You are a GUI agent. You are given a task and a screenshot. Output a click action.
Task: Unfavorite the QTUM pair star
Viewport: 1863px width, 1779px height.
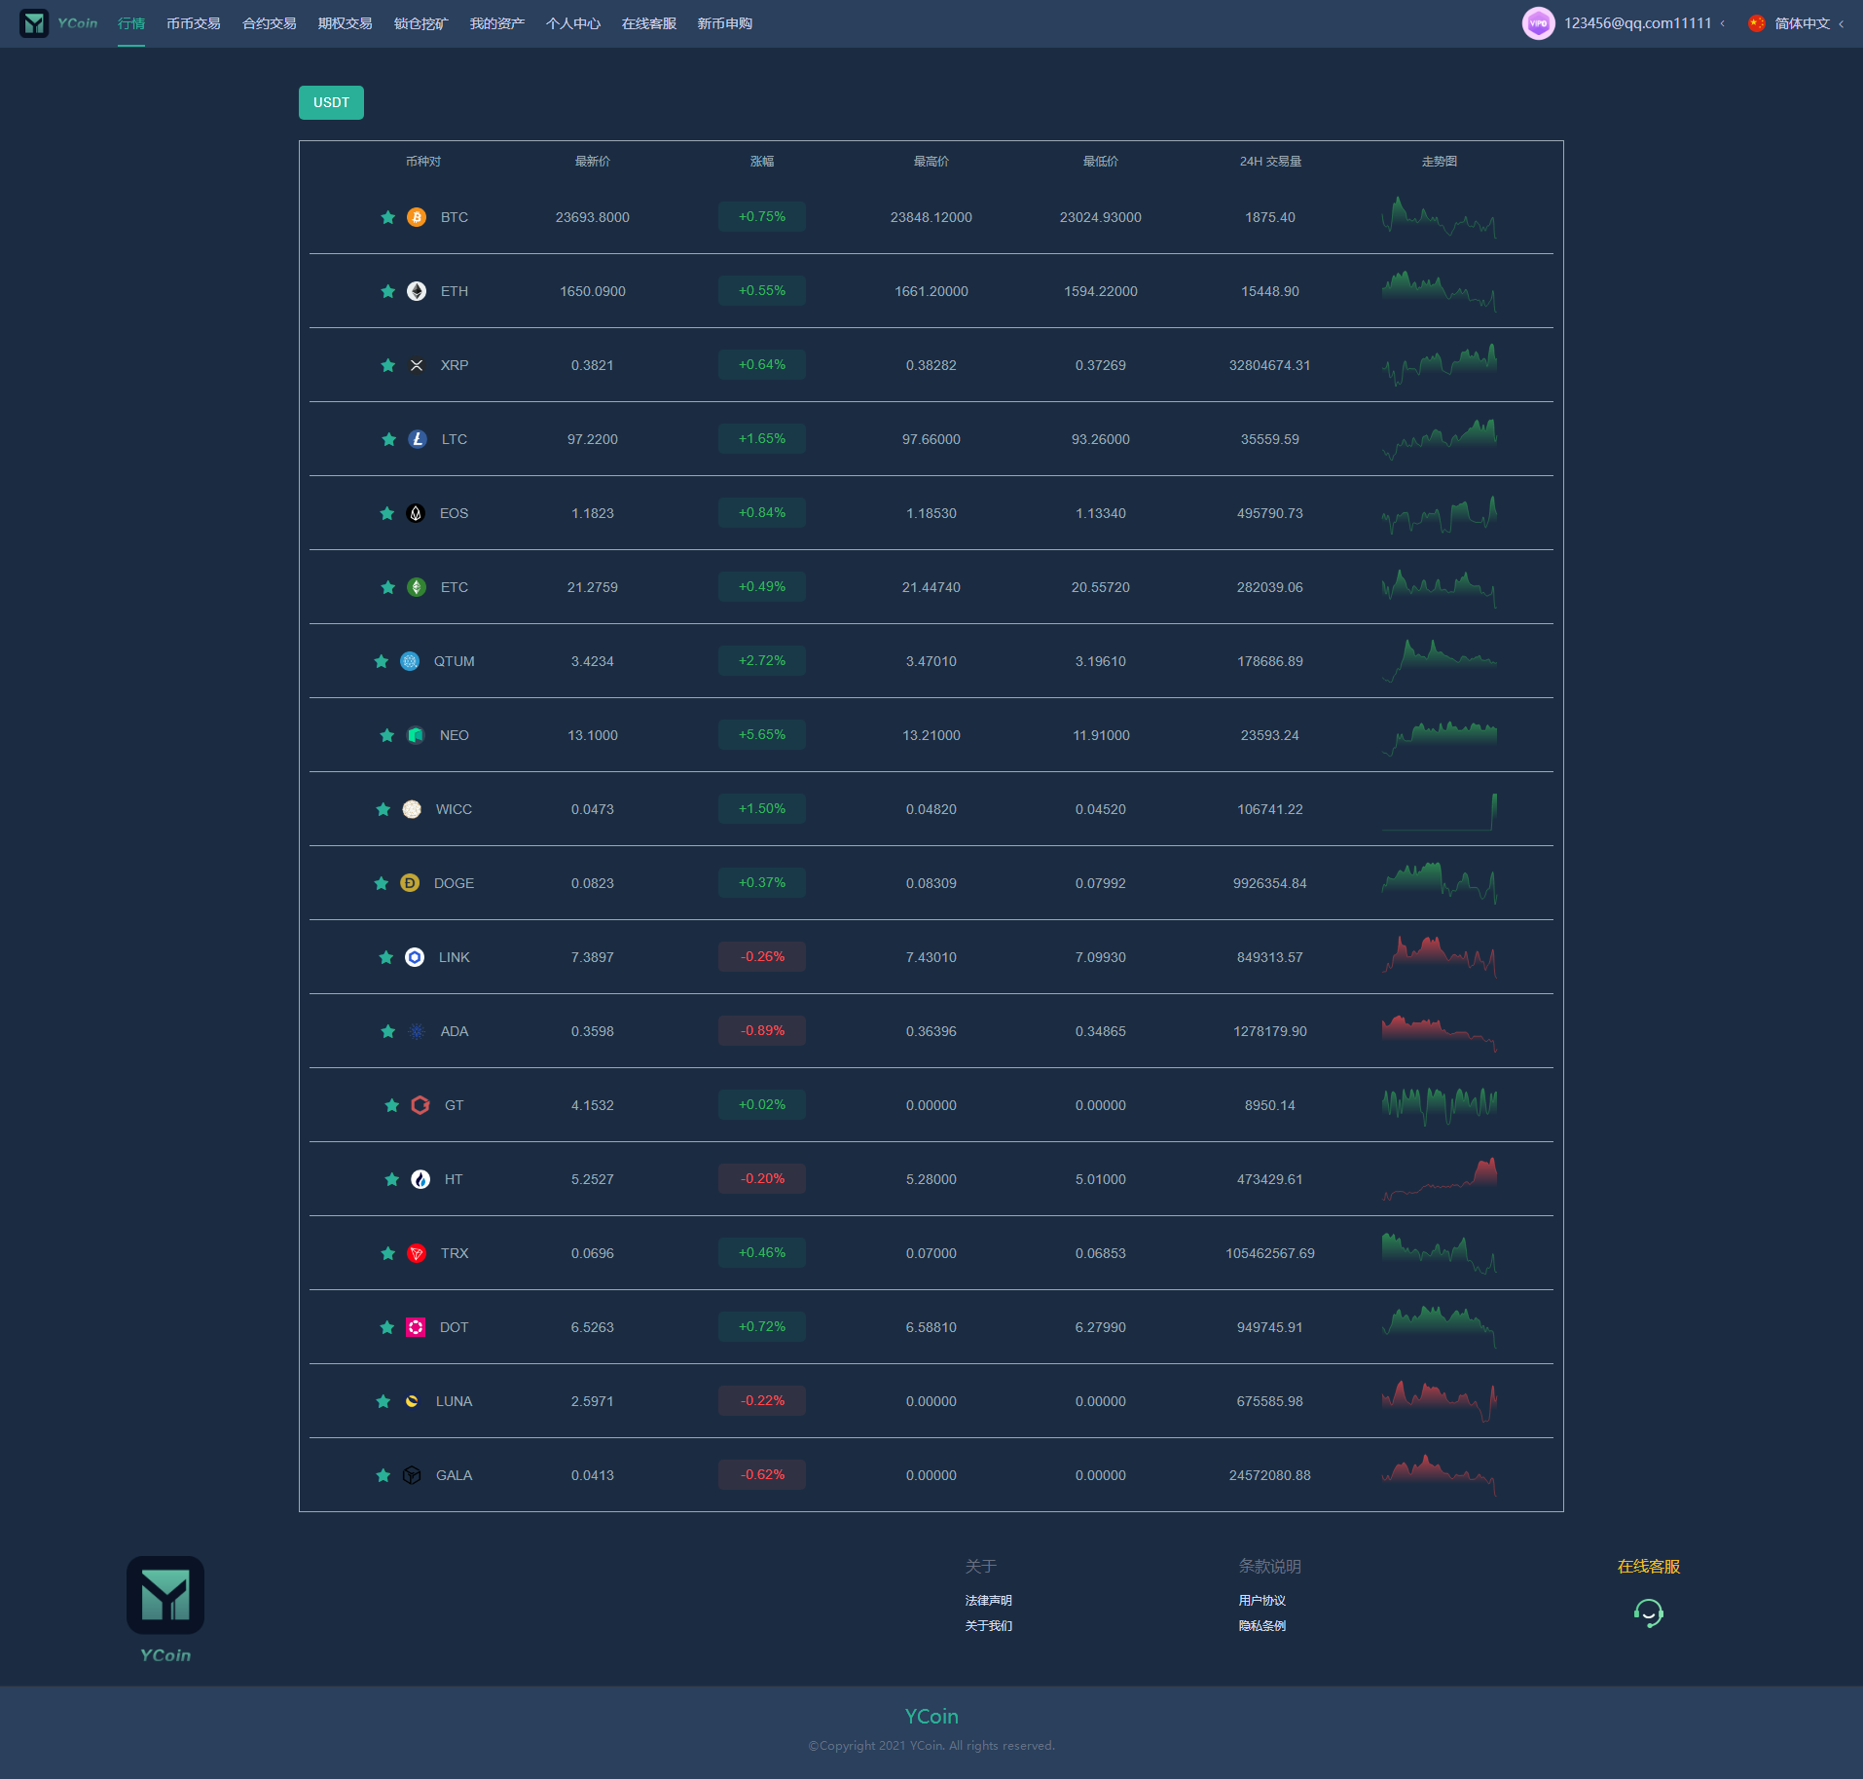[381, 661]
